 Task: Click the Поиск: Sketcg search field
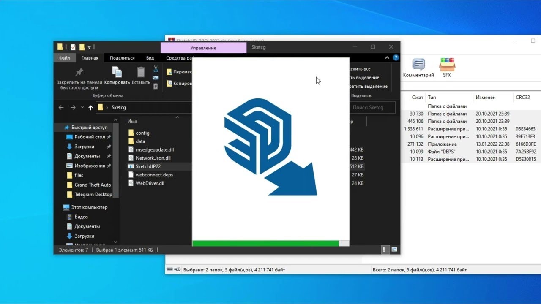tap(372, 108)
